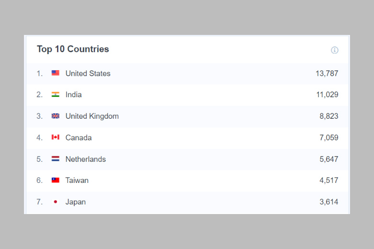Click the United States flag icon
This screenshot has width=374, height=249.
pos(56,73)
